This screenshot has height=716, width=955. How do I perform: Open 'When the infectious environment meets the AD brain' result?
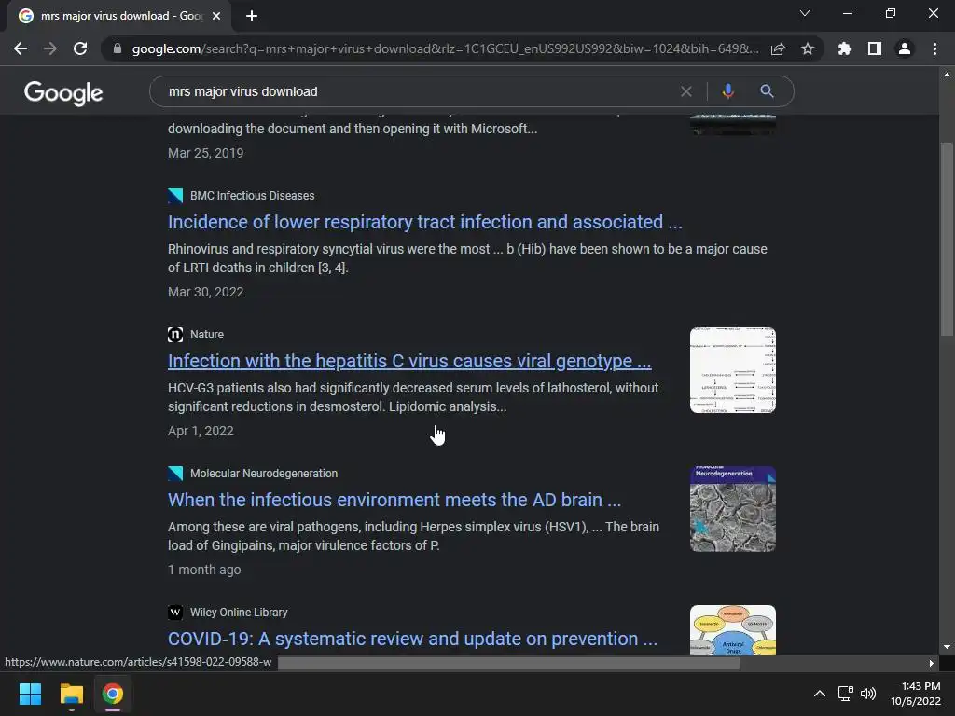(x=394, y=500)
